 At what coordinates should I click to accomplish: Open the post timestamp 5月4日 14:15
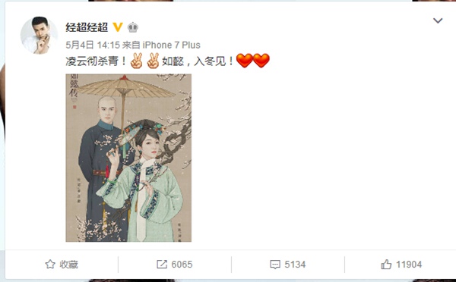click(x=93, y=45)
